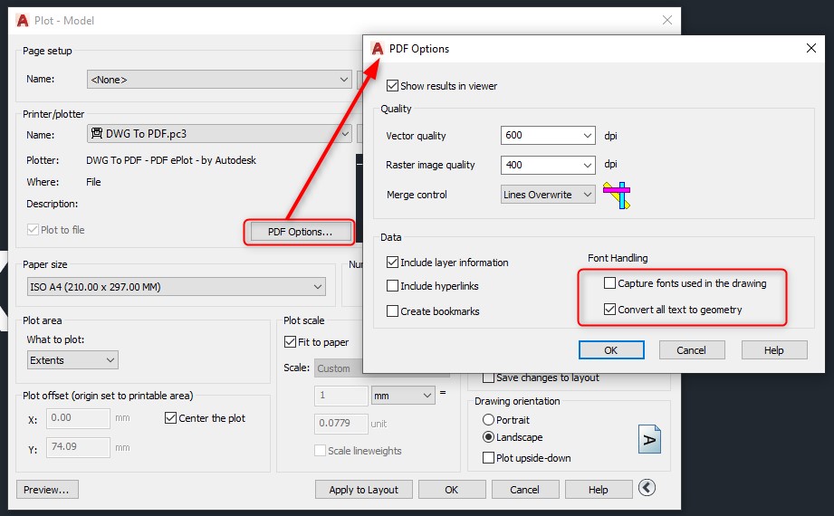Toggle Center the plot checkbox
The width and height of the screenshot is (834, 516).
[x=171, y=417]
